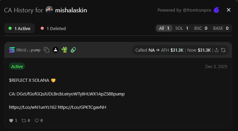Open mishalaskin profile avatar
Screen dimensions: 238x131
[49, 10]
